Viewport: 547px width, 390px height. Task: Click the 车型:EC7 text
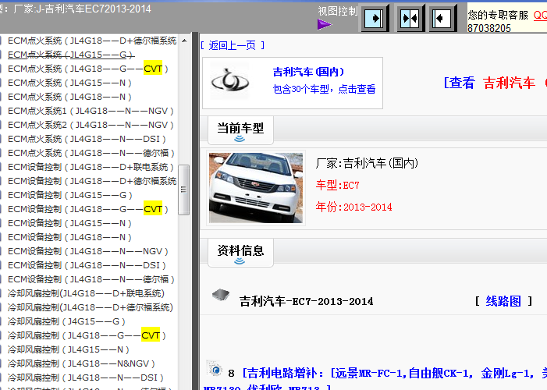coord(337,185)
